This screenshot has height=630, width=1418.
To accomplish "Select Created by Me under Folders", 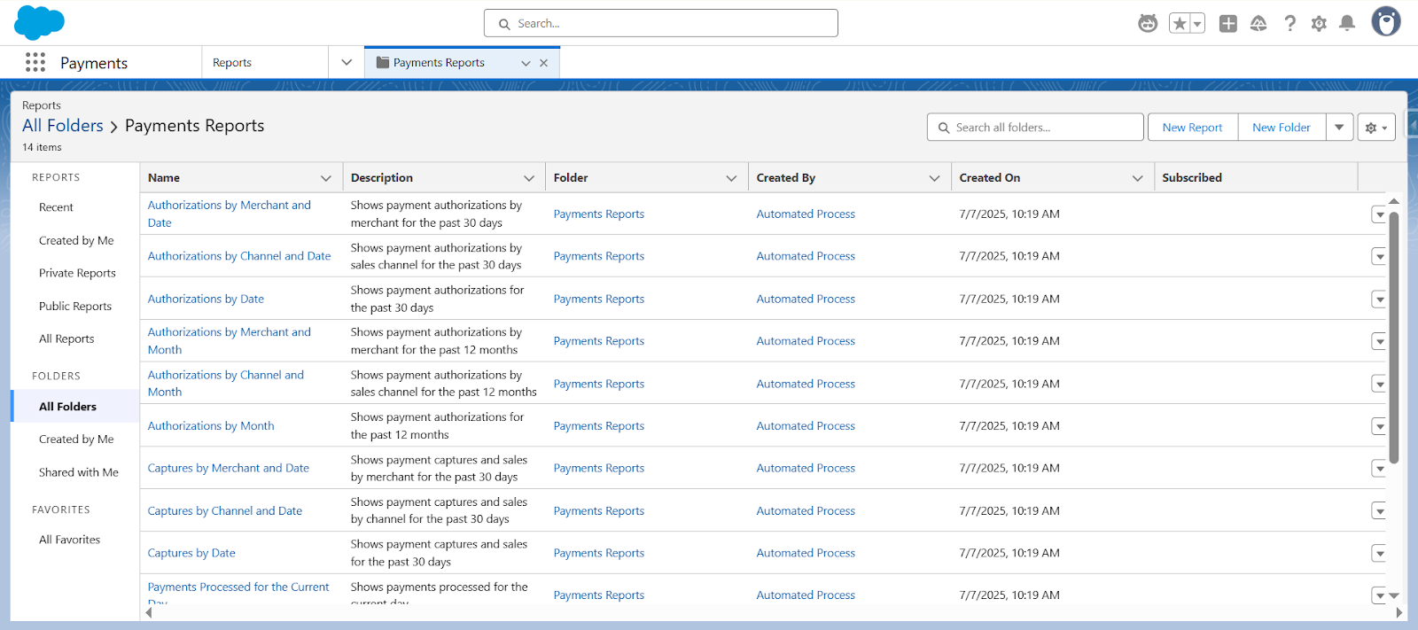I will (x=76, y=439).
